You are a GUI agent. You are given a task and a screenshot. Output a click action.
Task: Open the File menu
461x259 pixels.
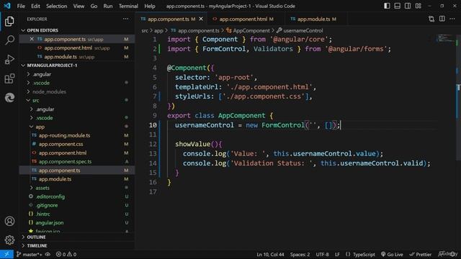click(x=21, y=6)
